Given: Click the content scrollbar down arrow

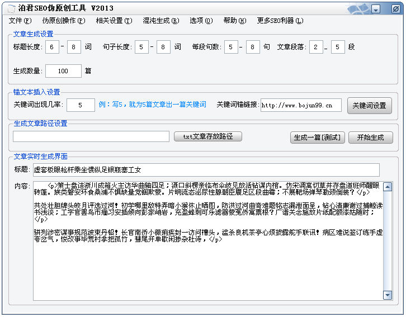Looking at the screenshot, I should tap(388, 295).
